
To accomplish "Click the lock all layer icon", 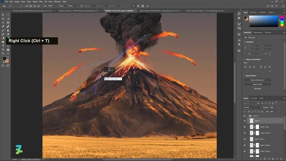I will coord(262,111).
